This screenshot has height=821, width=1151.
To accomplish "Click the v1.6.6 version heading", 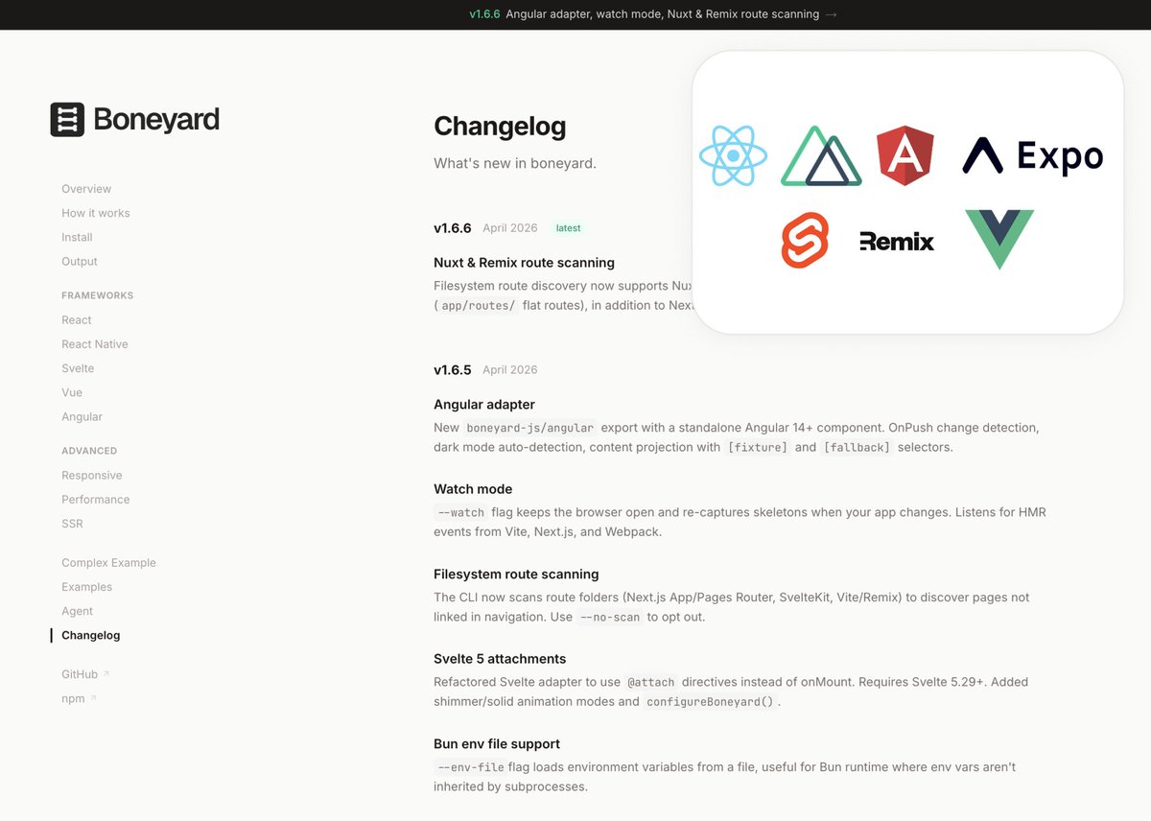I will point(453,228).
